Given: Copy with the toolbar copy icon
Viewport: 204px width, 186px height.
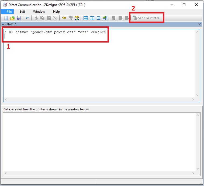Looking at the screenshot, I should (x=42, y=18).
